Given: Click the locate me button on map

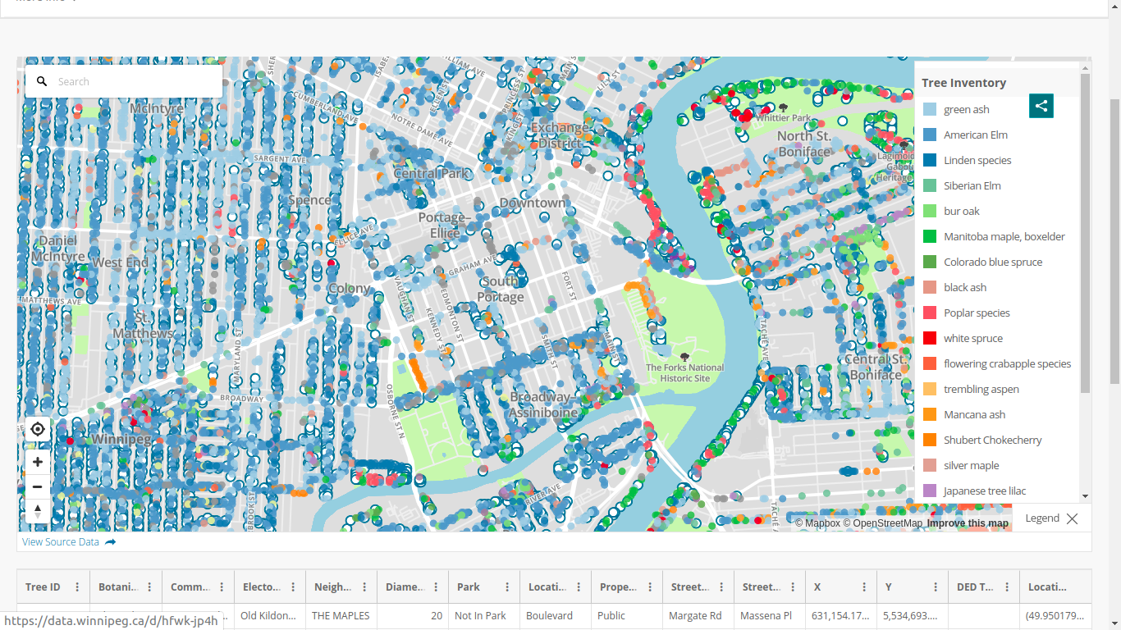Looking at the screenshot, I should click(38, 429).
